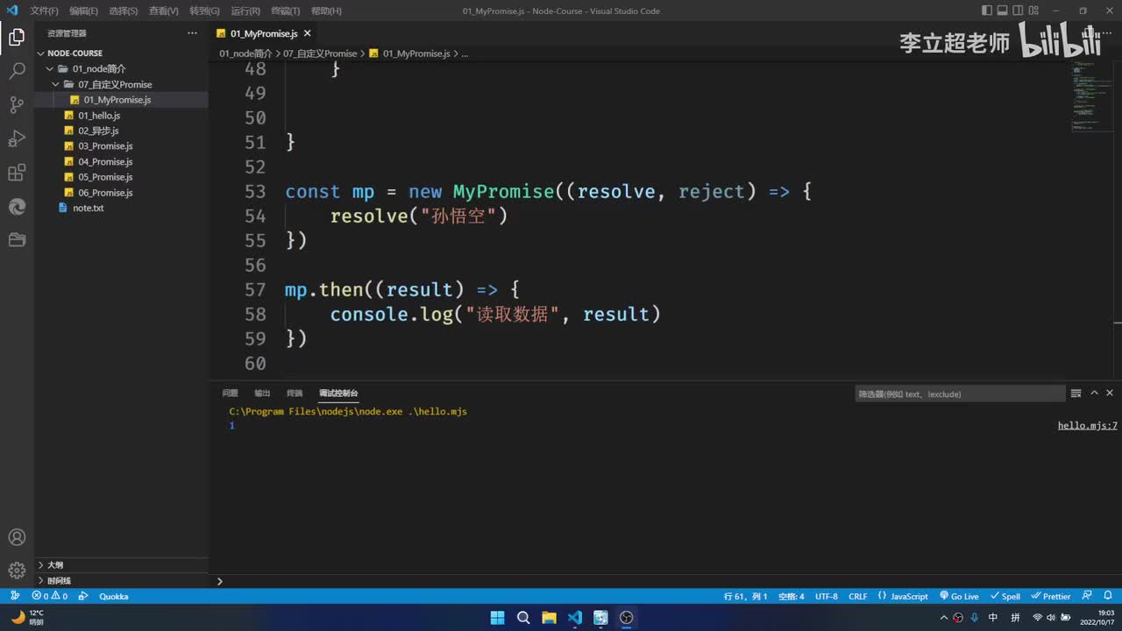
Task: Expand the 时间线 timeline section
Action: pos(121,580)
